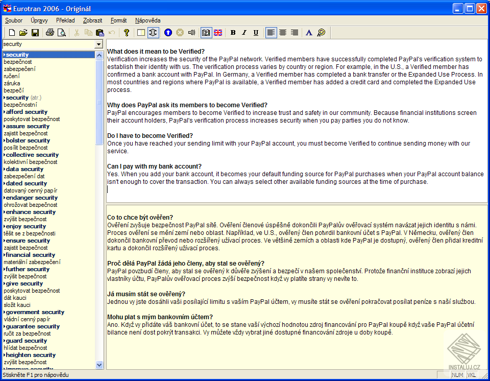
Task: Open the Nápověda menu
Action: click(148, 20)
